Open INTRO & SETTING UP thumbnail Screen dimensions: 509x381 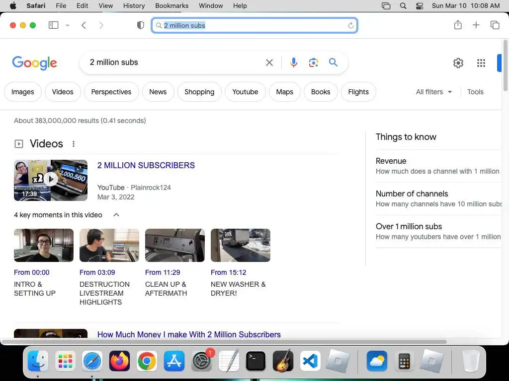pos(44,245)
